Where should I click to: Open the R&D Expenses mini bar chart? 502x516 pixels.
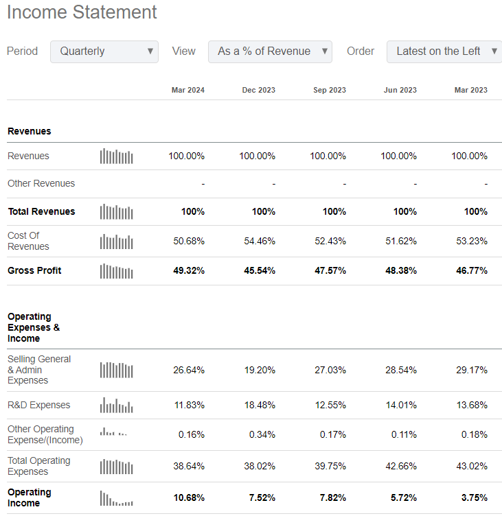click(116, 406)
